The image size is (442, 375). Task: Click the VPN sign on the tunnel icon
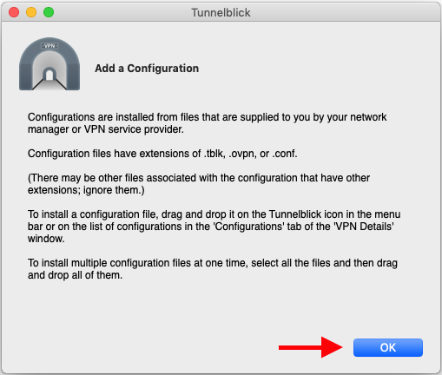[49, 46]
